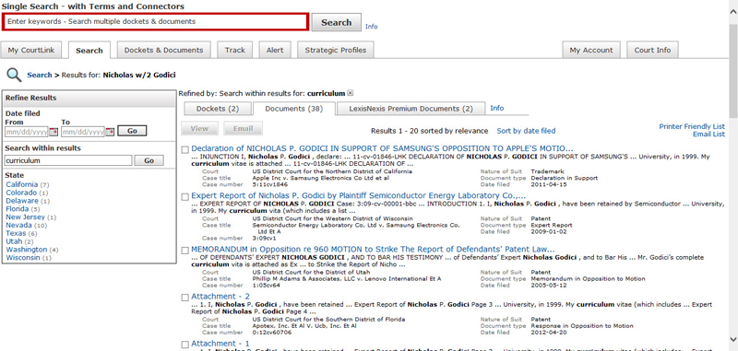
Task: Click Go button next to date fields
Action: pos(132,131)
